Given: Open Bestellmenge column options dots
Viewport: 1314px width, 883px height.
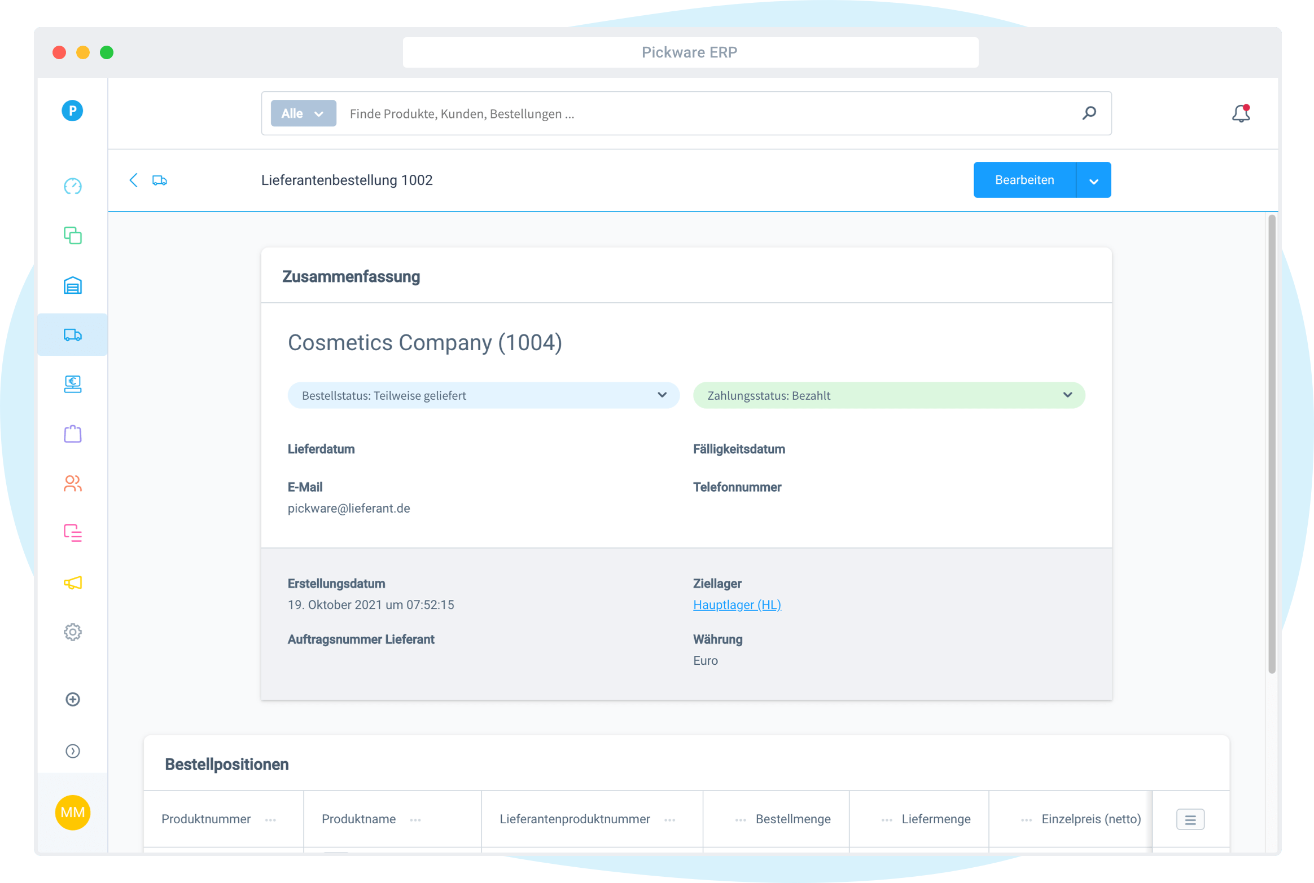Looking at the screenshot, I should tap(741, 820).
